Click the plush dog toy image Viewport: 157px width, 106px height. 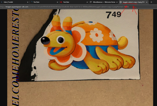[x=88, y=46]
